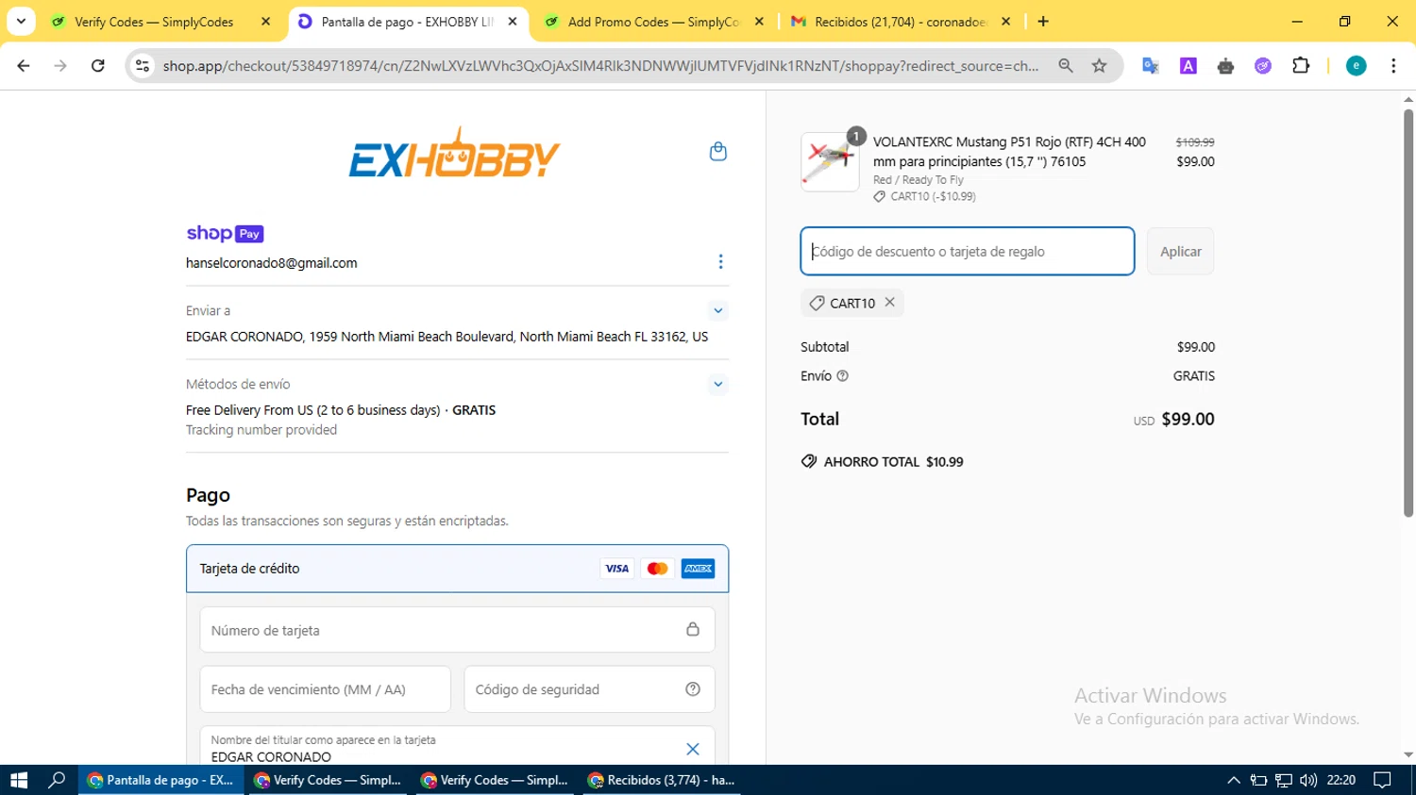The height and width of the screenshot is (795, 1416).
Task: Open the shopping bag cart icon
Action: click(718, 152)
